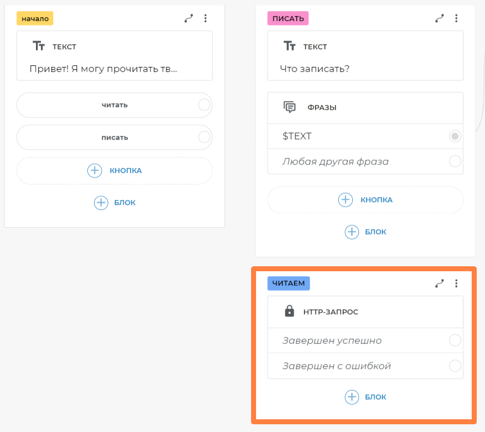Click the text icon in the ПИСАТЬ card
485x432 pixels.
point(289,46)
